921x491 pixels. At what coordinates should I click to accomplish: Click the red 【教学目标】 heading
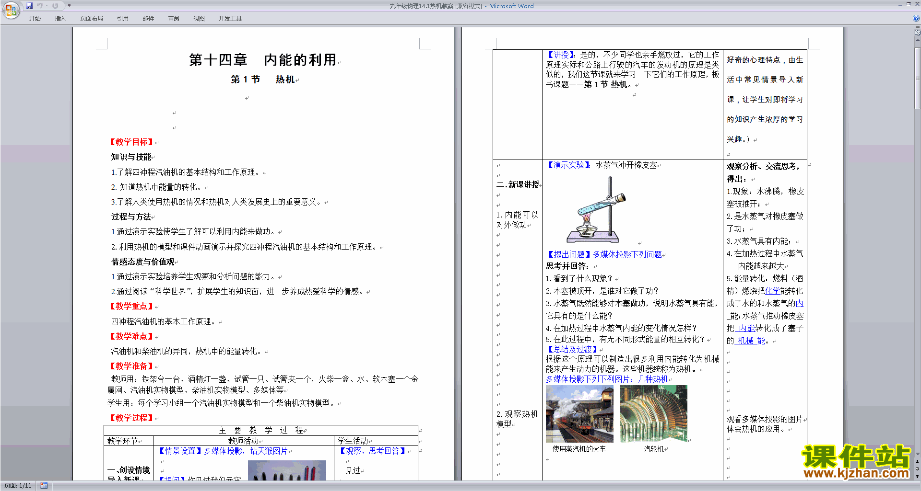(131, 142)
